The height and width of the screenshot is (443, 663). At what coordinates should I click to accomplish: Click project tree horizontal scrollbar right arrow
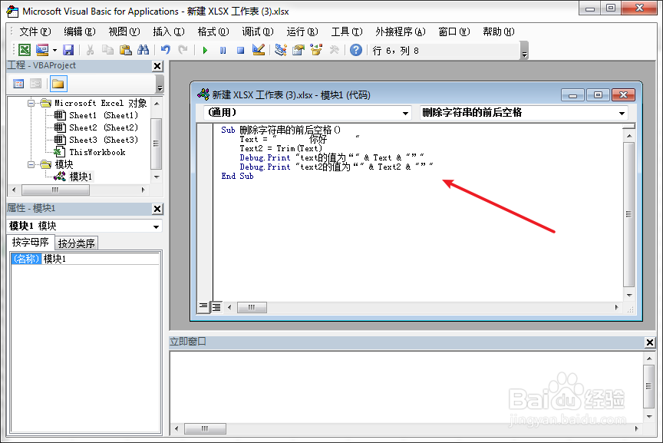pos(143,190)
